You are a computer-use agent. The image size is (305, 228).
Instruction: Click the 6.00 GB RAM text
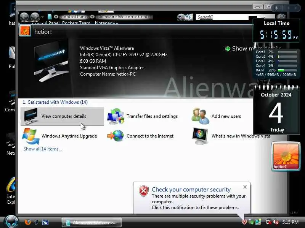[x=93, y=61]
